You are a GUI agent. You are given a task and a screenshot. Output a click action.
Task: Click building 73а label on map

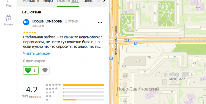[x=149, y=57]
